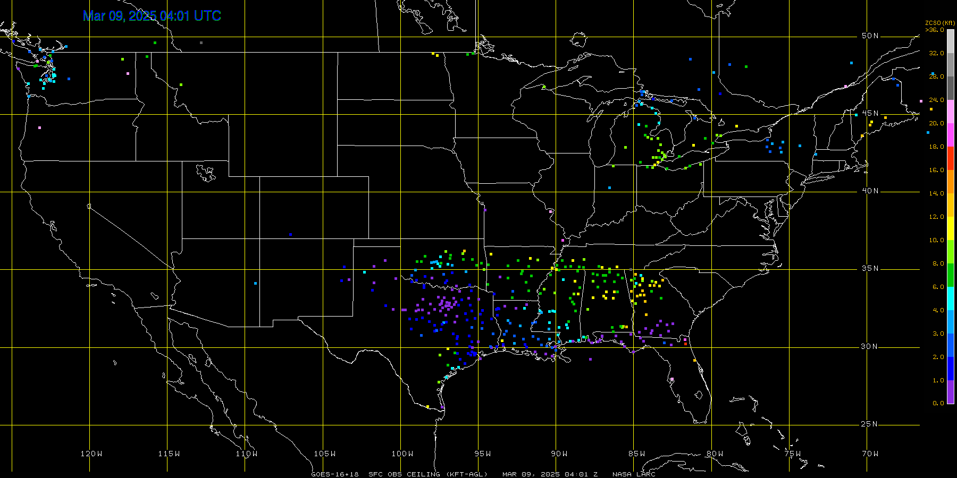957x478 pixels.
Task: Click the 70W longitude label
Action: coord(870,454)
